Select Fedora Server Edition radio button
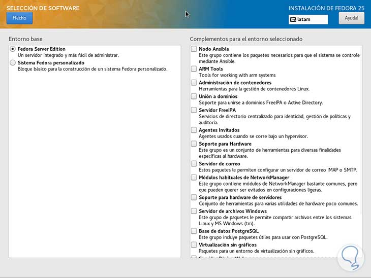The height and width of the screenshot is (278, 371). click(x=13, y=49)
